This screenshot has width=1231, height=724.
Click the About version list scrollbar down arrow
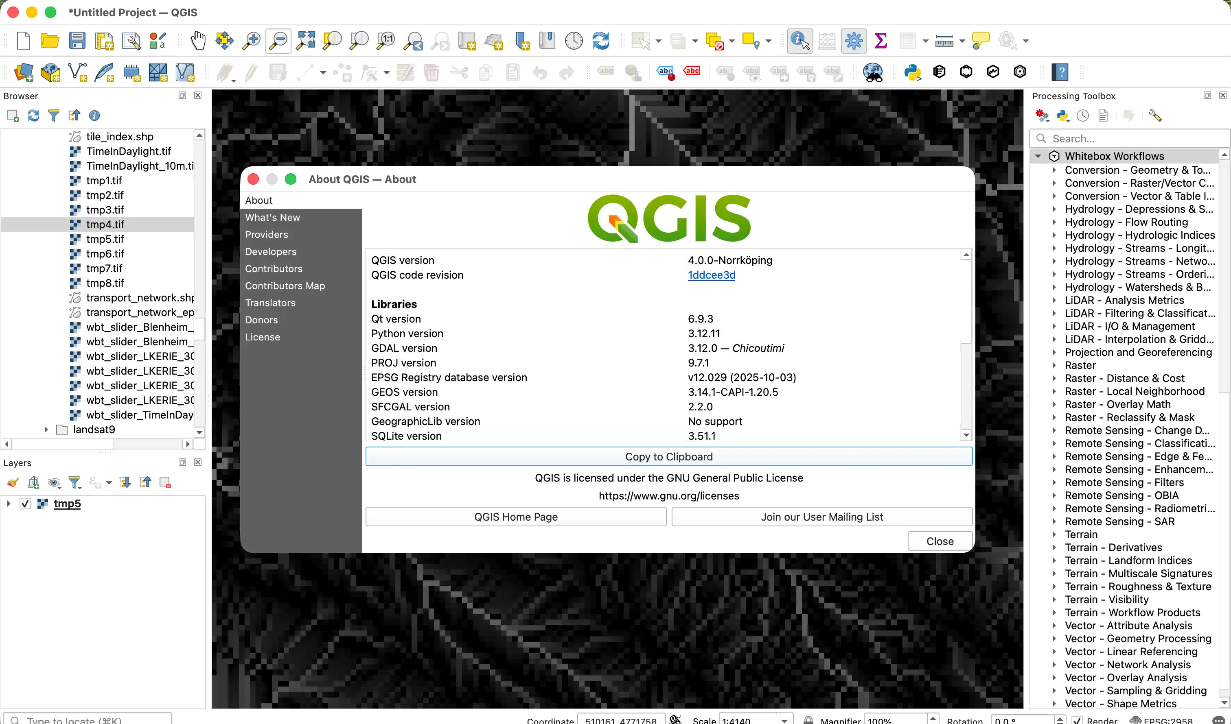pyautogui.click(x=966, y=435)
